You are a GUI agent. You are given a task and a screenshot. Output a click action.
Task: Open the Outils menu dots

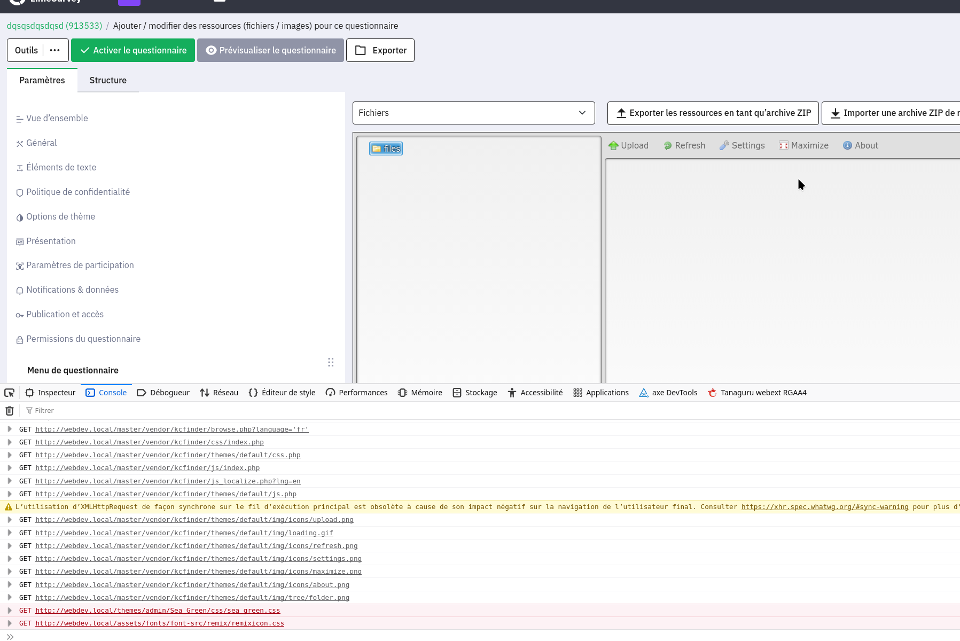pyautogui.click(x=55, y=50)
